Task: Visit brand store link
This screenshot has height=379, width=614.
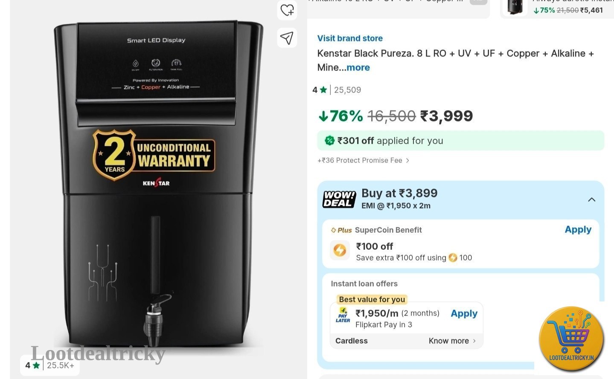Action: tap(350, 38)
